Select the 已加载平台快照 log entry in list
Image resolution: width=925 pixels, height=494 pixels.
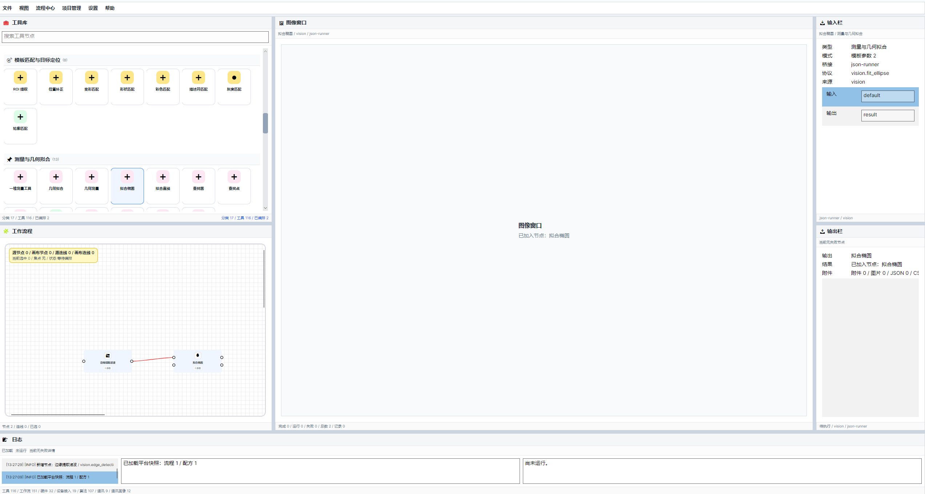tap(60, 477)
